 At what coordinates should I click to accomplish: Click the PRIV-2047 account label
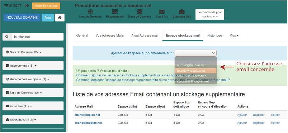point(13,5)
